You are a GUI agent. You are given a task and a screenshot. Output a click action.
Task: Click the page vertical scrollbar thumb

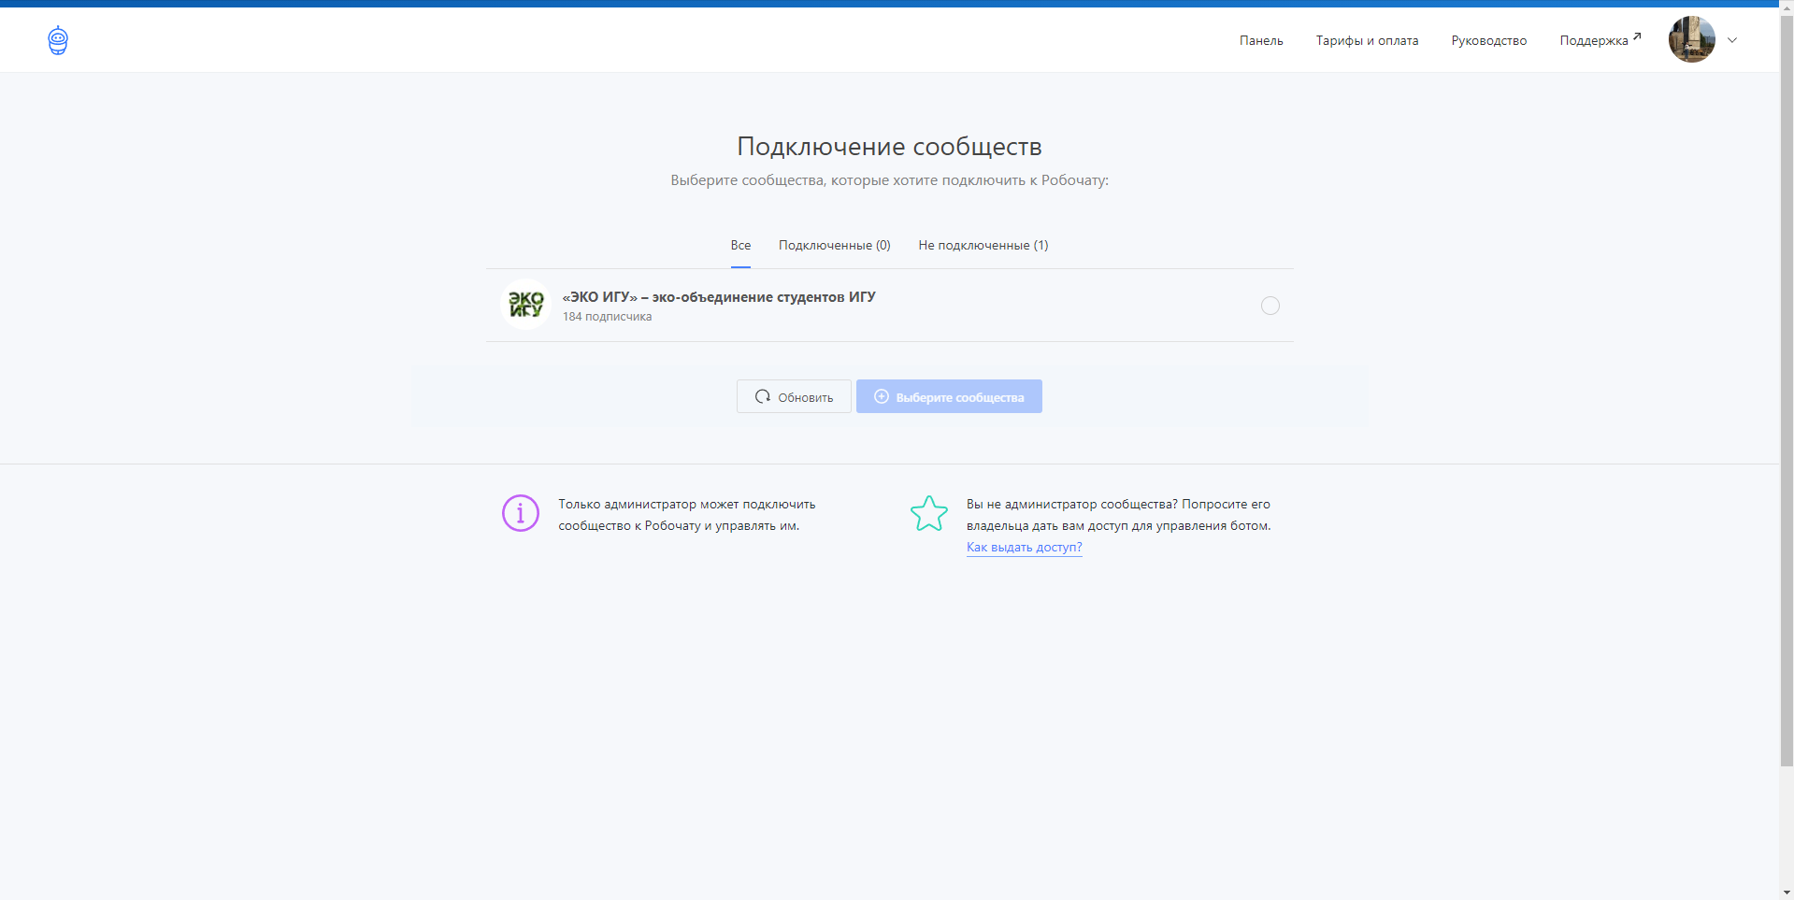click(x=1787, y=389)
